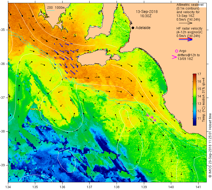Click the dark red top of temperature colorbar
The image size is (212, 190).
point(195,74)
